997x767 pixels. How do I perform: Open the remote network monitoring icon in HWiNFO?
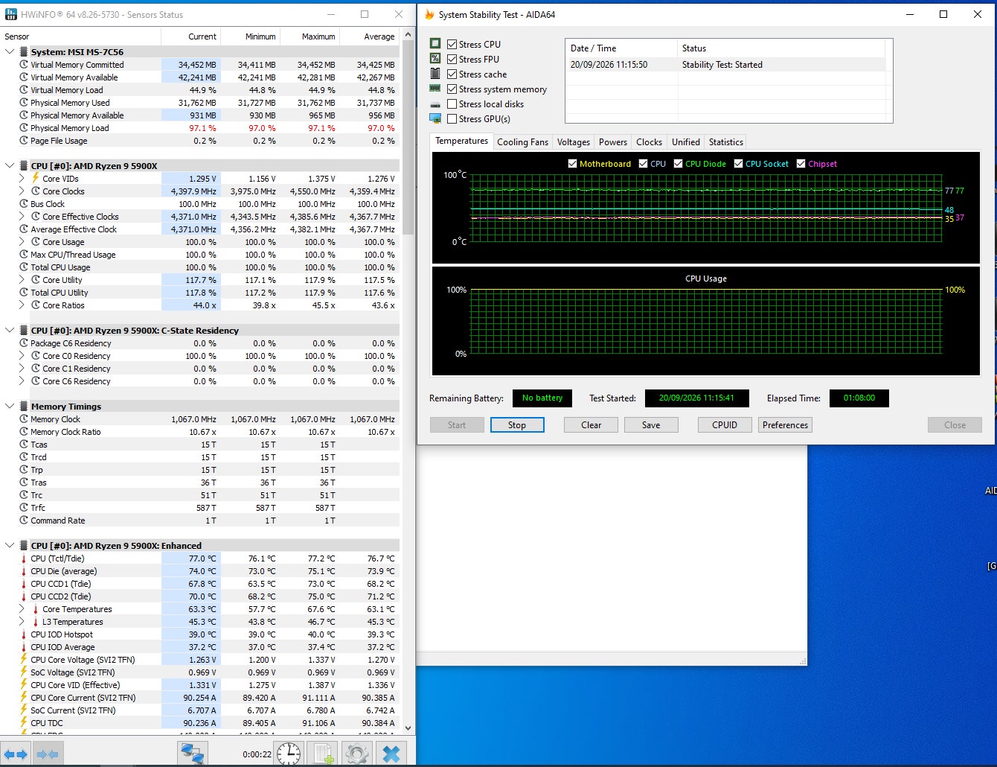[x=193, y=754]
